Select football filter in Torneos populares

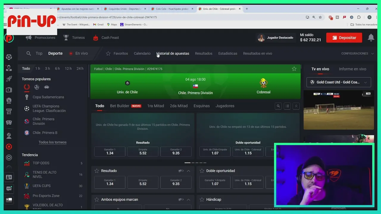pos(37,87)
